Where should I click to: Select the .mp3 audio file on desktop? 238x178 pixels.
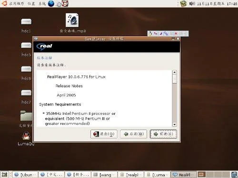pyautogui.click(x=72, y=20)
